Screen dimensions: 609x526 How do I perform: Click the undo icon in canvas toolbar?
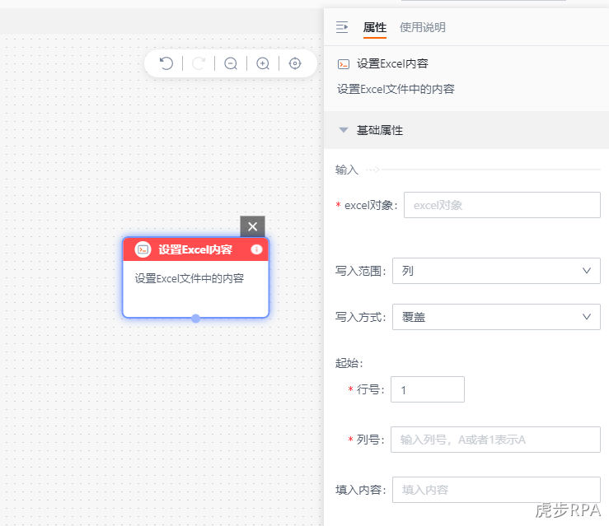coord(166,63)
